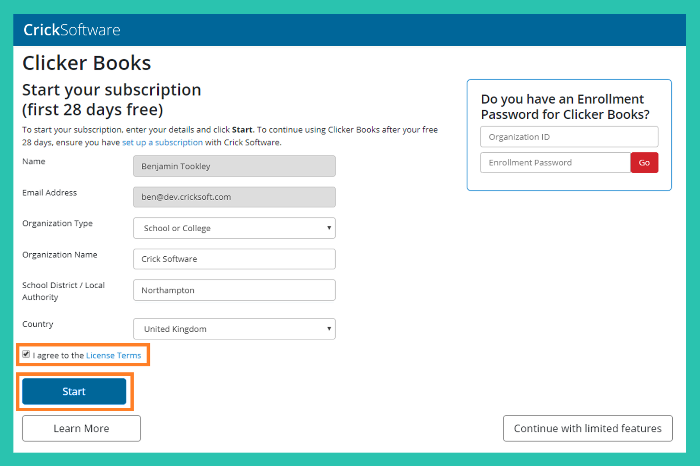Follow the 'set up a subscription' link

click(162, 142)
